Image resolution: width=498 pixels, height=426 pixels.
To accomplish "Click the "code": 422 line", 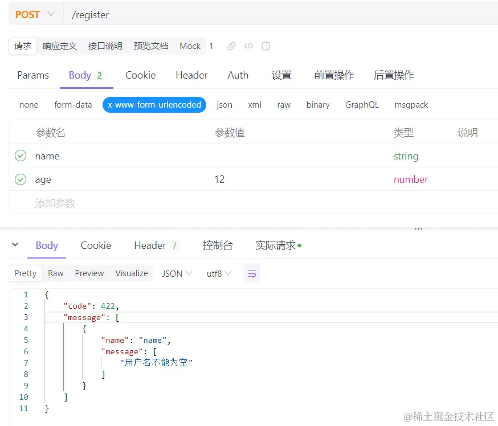I will [x=91, y=306].
